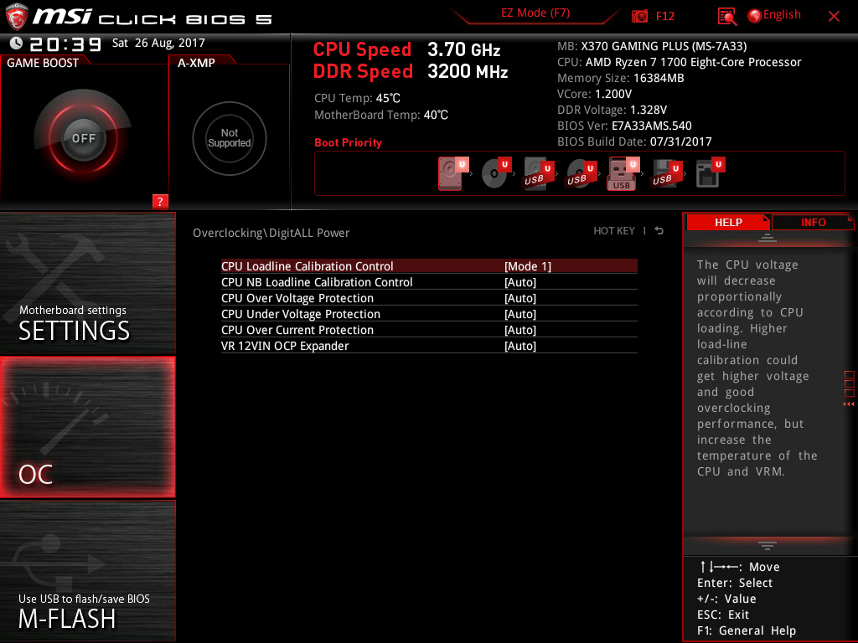Select CPU Under Voltage Protection row
858x643 pixels.
[429, 314]
